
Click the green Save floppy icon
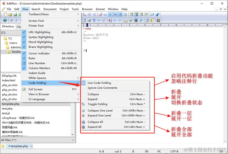[x=15, y=15]
